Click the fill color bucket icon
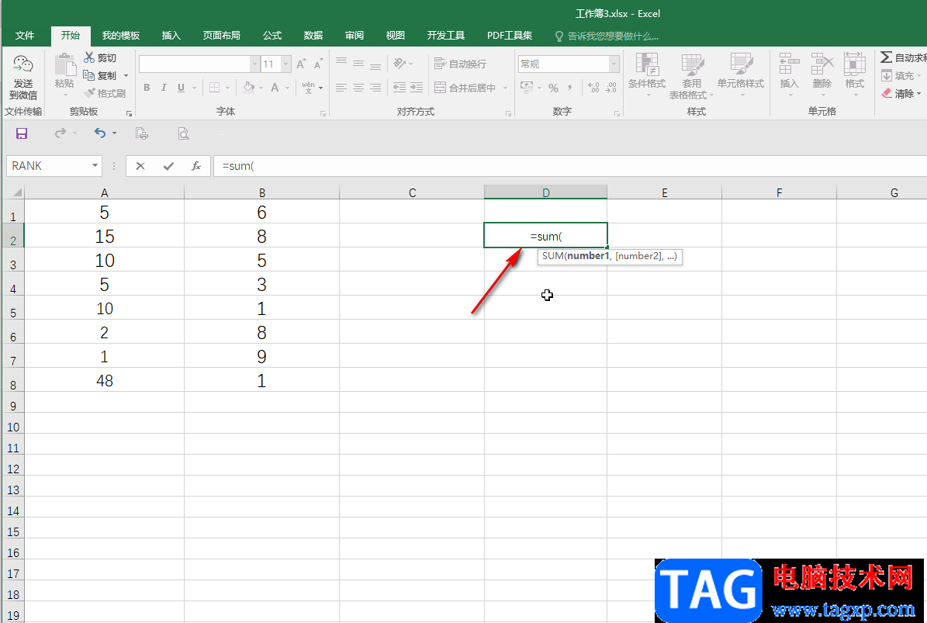Image resolution: width=927 pixels, height=623 pixels. click(249, 88)
